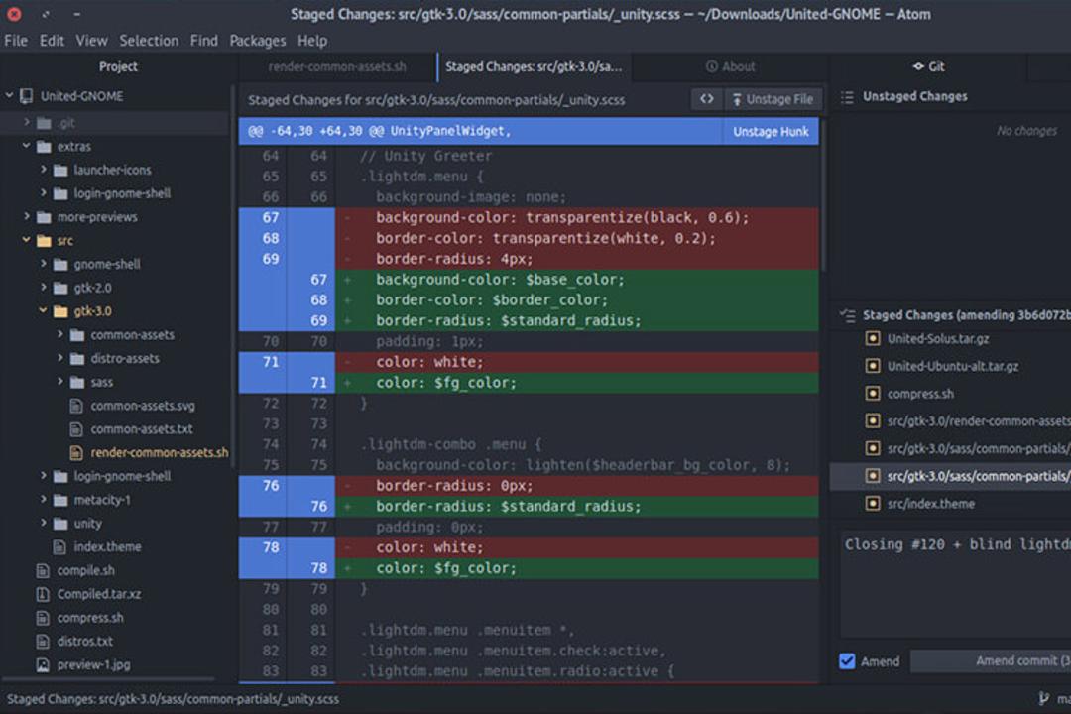The image size is (1071, 714).
Task: Open the Packages menu
Action: 258,41
